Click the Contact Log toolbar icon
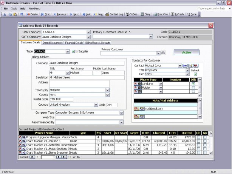This screenshot has height=174, width=232. (x=114, y=14)
